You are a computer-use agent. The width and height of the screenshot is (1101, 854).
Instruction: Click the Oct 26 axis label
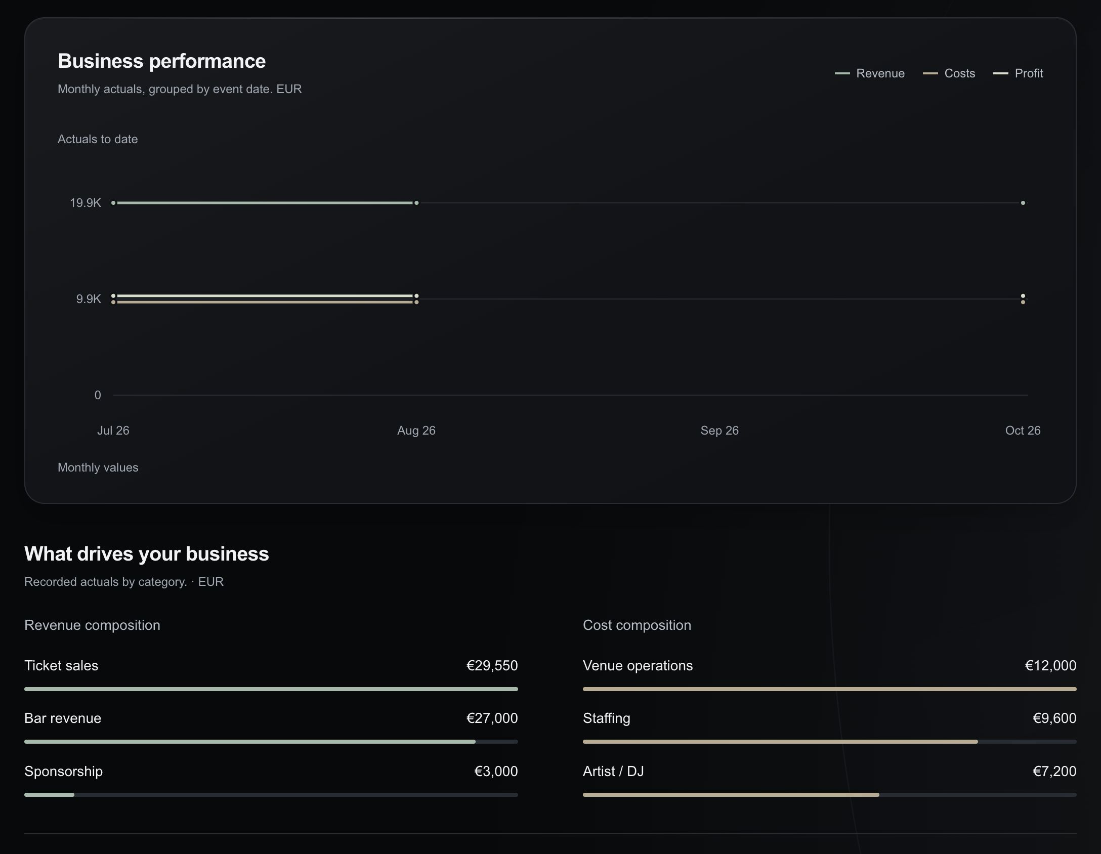[1023, 431]
